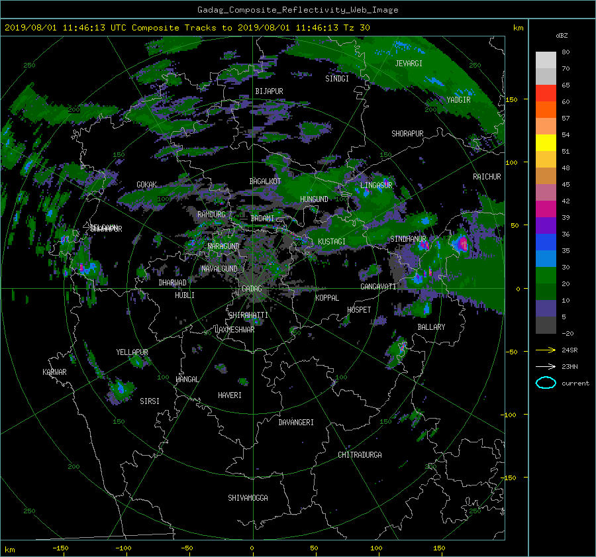Click the KOPPAL city label
596x557 pixels.
(327, 298)
